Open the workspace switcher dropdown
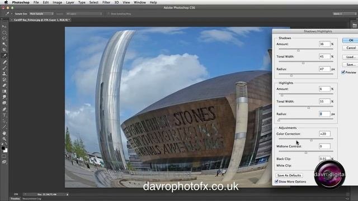Image resolution: width=358 pixels, height=201 pixels. [345, 14]
